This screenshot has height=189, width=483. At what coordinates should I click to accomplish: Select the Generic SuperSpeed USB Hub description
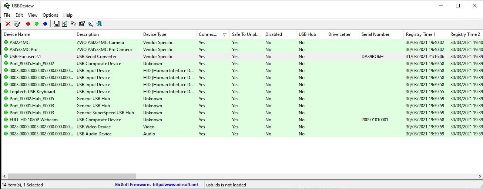click(x=105, y=113)
